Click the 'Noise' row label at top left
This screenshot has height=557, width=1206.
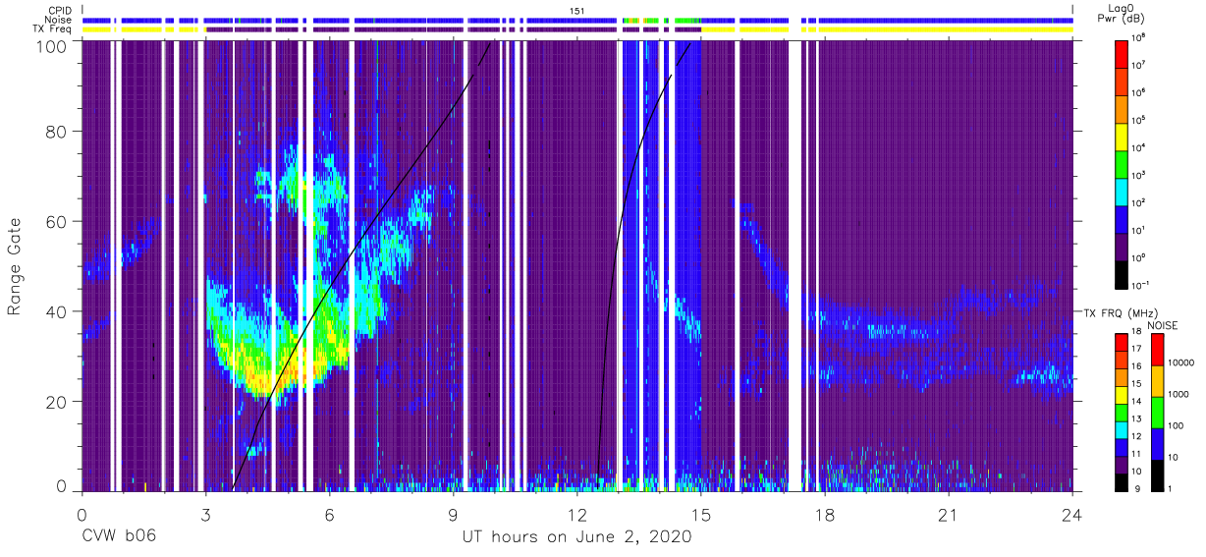[60, 20]
